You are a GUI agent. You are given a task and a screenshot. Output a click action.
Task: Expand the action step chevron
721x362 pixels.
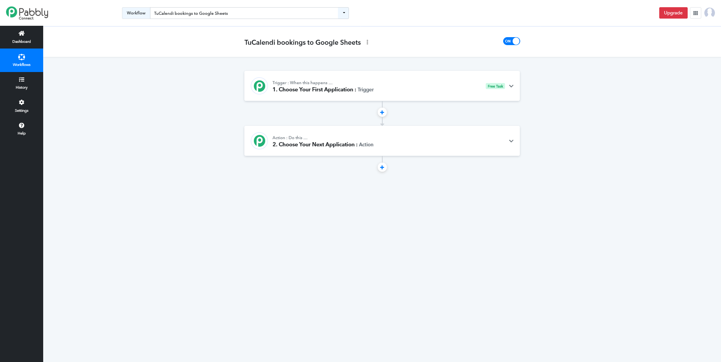point(511,141)
